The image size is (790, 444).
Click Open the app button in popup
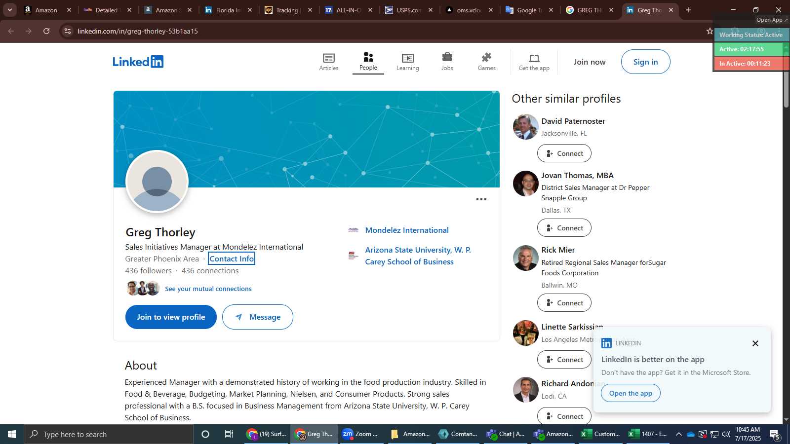pyautogui.click(x=631, y=393)
